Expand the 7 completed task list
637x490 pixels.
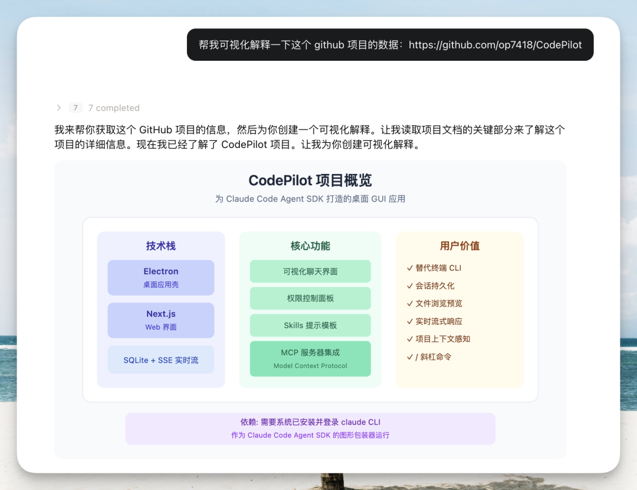[x=114, y=108]
